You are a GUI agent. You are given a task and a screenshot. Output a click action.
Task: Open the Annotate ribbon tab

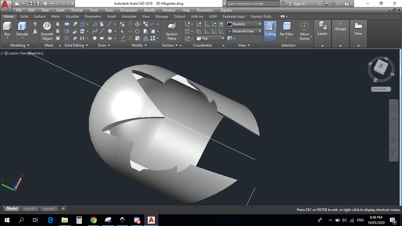click(129, 16)
